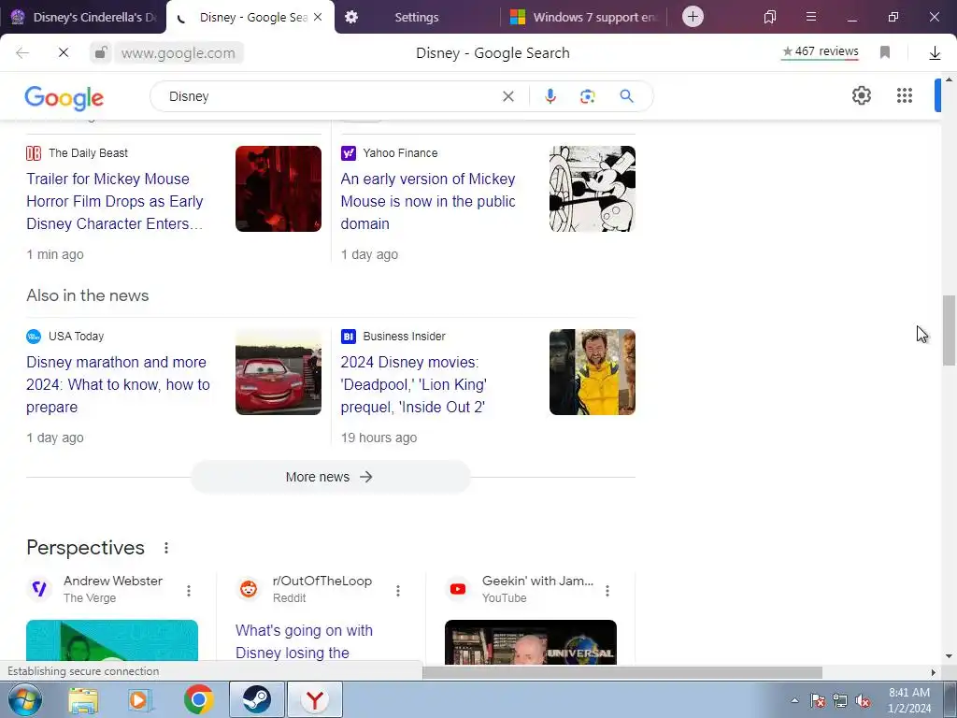Open Google quick settings gear
Viewport: 957px width, 718px height.
click(861, 96)
